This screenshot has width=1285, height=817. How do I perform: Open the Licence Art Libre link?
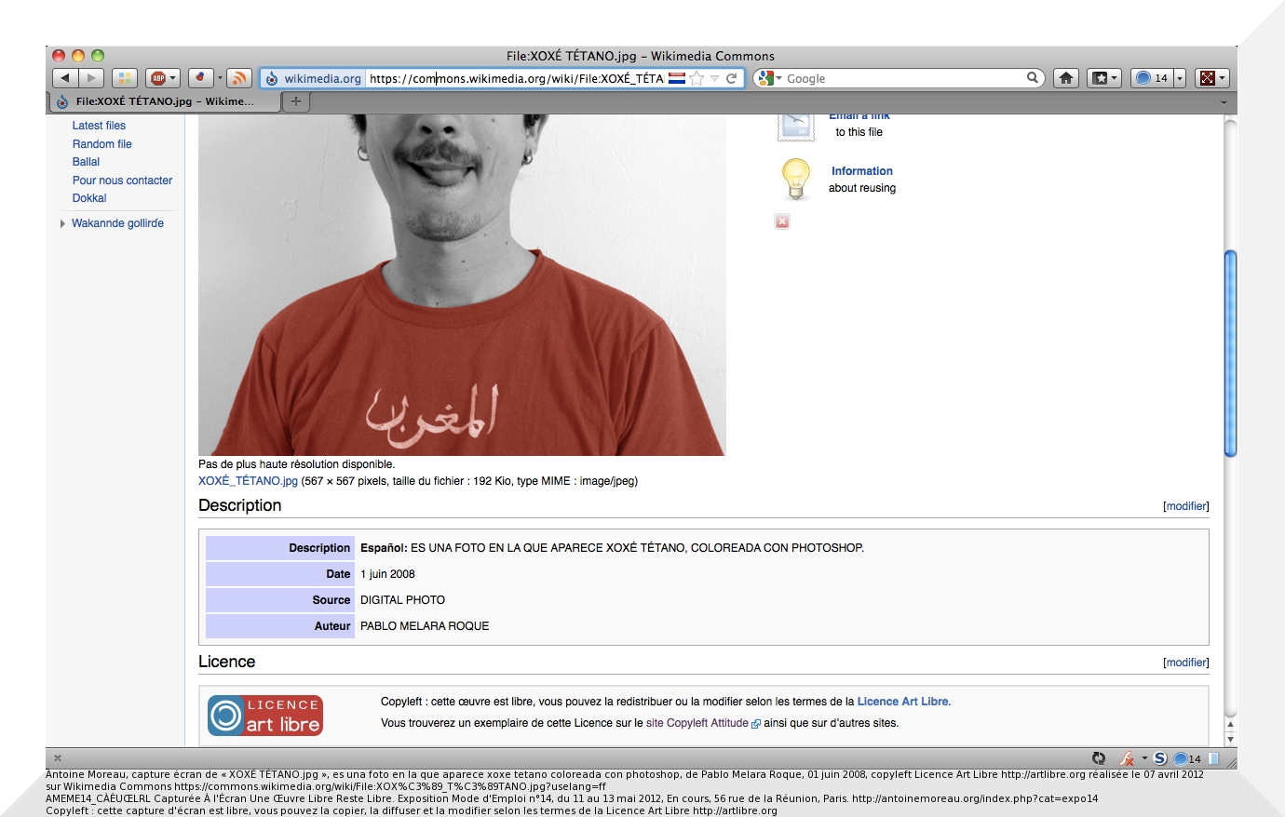(x=902, y=702)
